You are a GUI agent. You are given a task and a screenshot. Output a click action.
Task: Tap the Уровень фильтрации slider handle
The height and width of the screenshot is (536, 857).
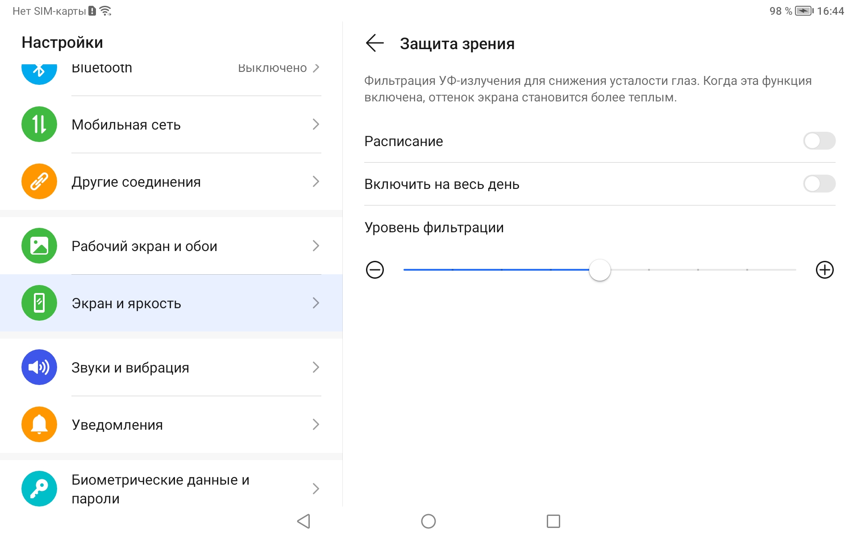599,270
